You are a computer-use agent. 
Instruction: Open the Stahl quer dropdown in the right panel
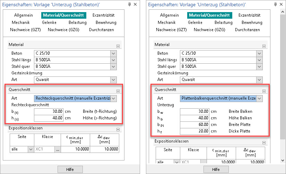tap(259, 66)
